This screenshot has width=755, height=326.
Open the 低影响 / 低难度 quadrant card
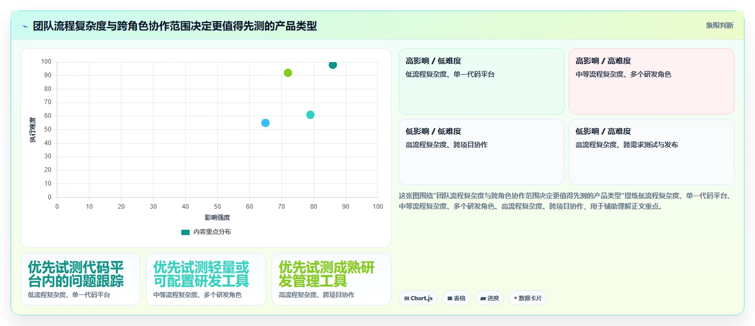(481, 152)
